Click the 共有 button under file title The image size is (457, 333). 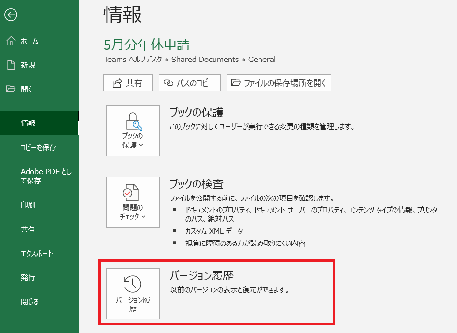pos(128,83)
